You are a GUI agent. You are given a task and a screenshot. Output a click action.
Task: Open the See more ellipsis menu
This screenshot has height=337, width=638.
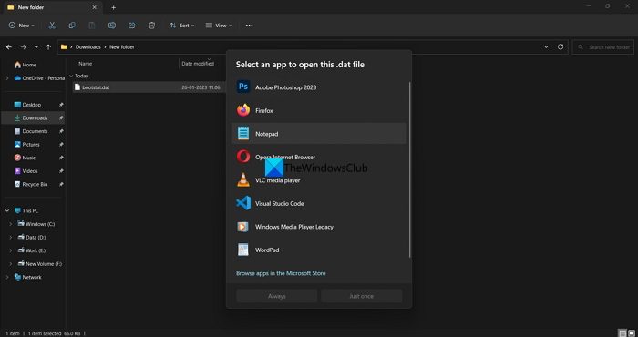250,26
